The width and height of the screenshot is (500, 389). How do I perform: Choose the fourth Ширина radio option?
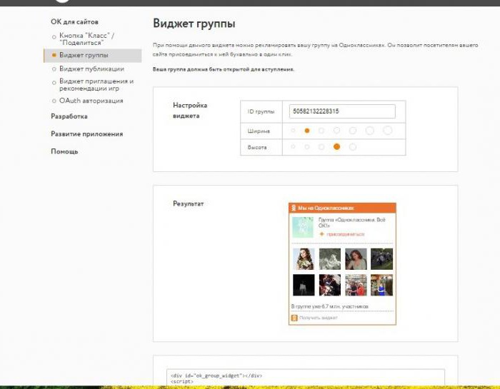tap(336, 131)
